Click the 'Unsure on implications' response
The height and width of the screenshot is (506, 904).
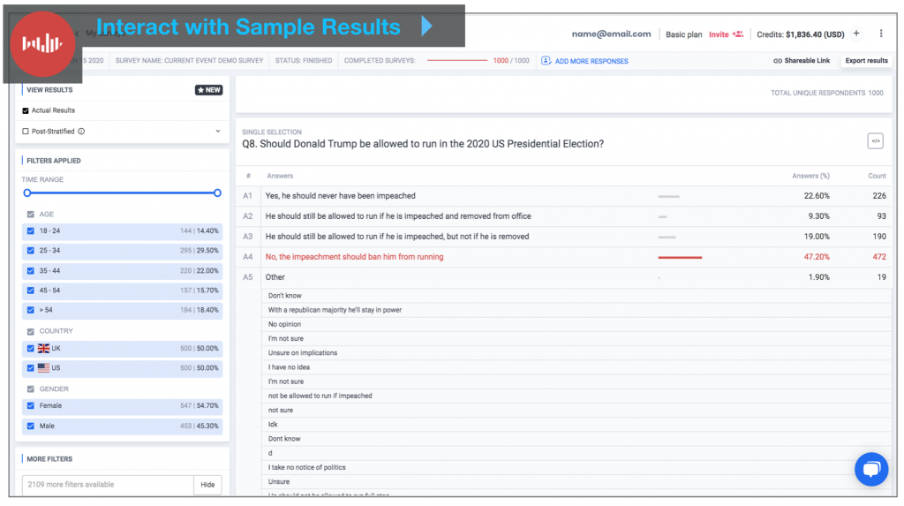303,353
